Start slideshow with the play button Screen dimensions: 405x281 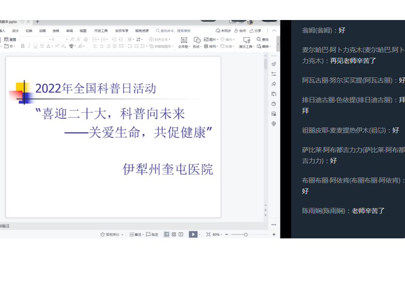click(193, 234)
